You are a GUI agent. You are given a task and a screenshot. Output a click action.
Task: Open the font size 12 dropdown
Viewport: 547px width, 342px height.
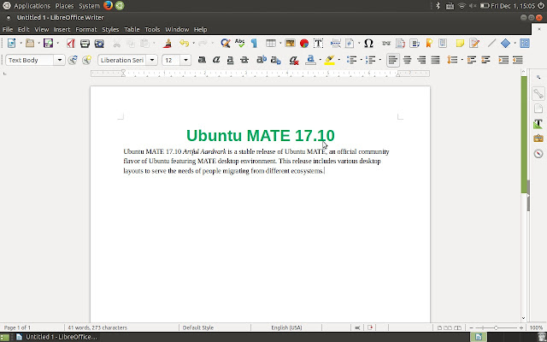pos(186,60)
